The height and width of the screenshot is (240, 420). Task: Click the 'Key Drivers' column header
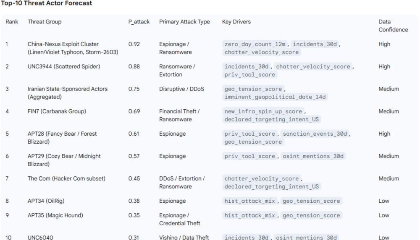236,22
